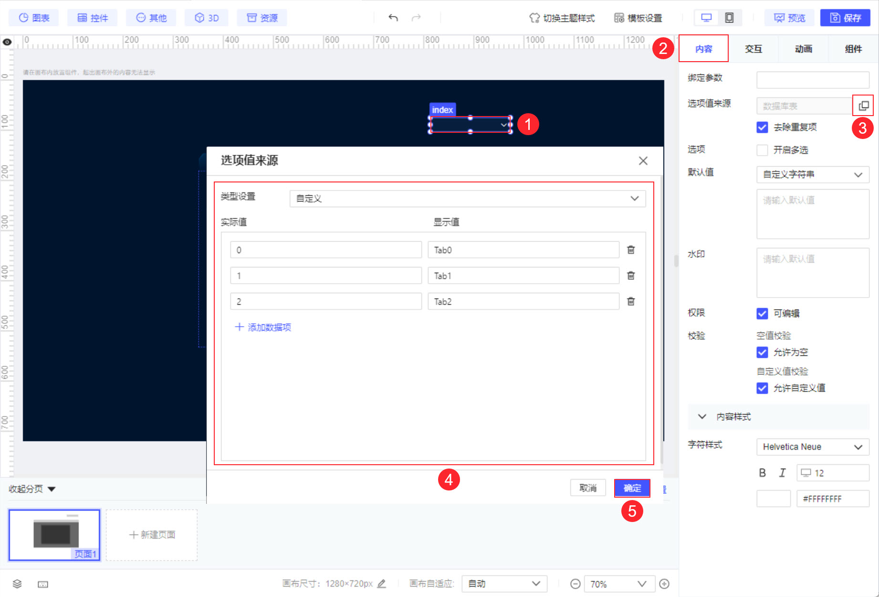Collapse 收起分页 pages panel
The height and width of the screenshot is (597, 879).
click(32, 489)
